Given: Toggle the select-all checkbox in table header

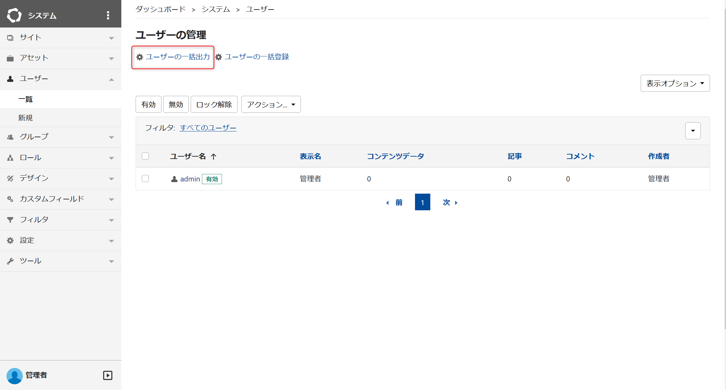Looking at the screenshot, I should click(145, 156).
